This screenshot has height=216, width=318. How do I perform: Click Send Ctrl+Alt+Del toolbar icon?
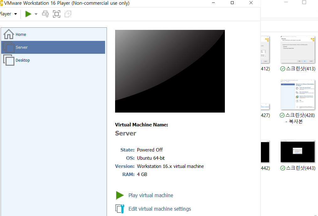tap(45, 14)
